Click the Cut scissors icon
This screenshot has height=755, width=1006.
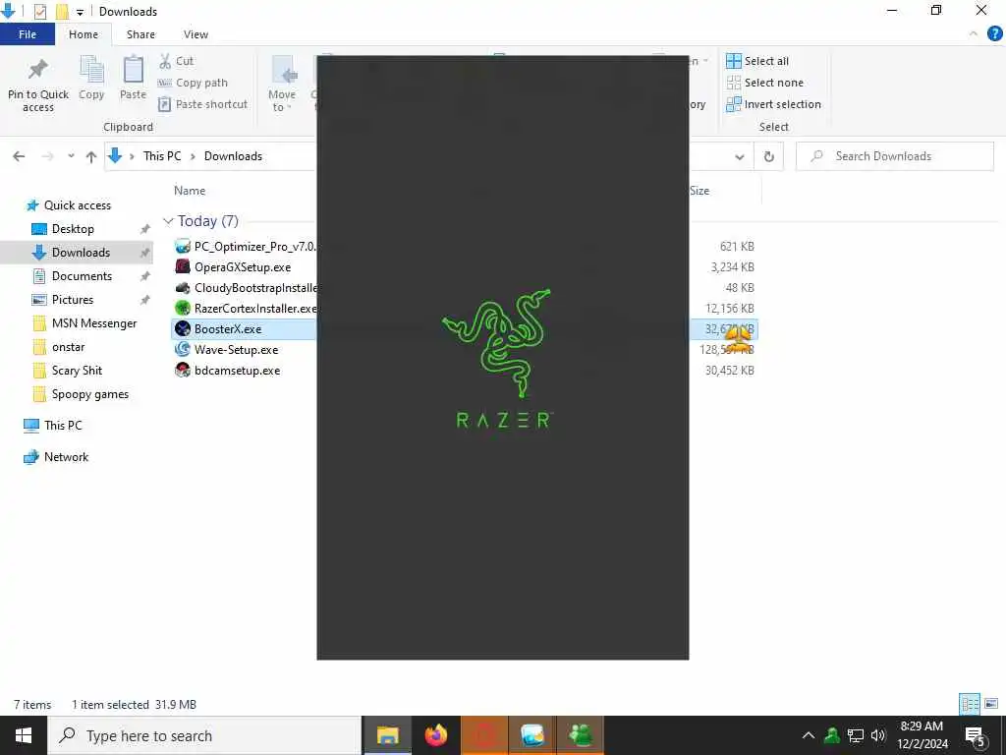165,61
